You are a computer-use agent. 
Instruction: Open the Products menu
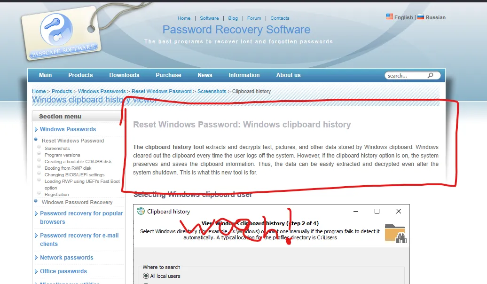pyautogui.click(x=80, y=75)
